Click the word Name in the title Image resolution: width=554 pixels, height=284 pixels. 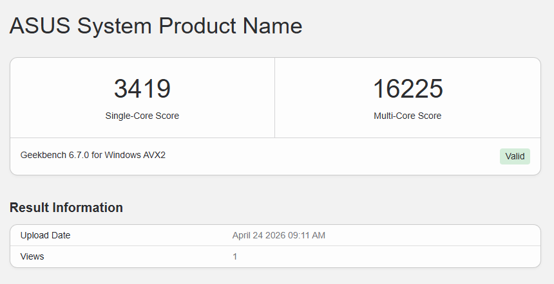(x=272, y=26)
